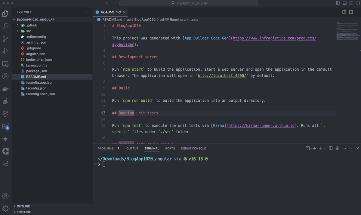Split the editor to the right
This screenshot has width=361, height=215.
351,12
